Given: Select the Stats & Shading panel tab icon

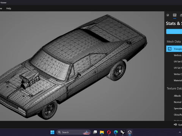Looking at the screenshot, I should click(x=175, y=15).
